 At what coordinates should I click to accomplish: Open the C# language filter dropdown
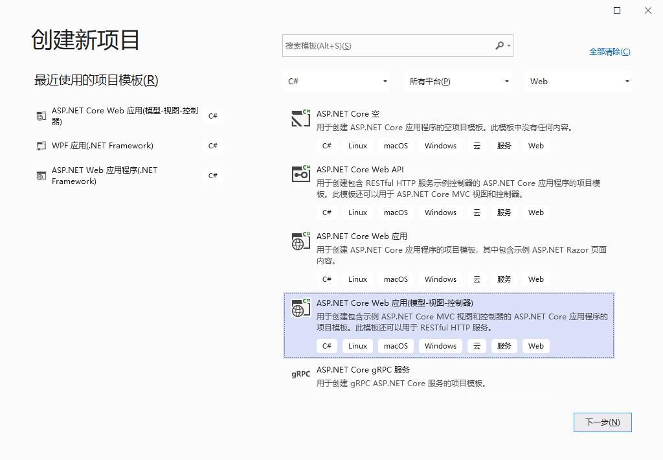point(337,81)
